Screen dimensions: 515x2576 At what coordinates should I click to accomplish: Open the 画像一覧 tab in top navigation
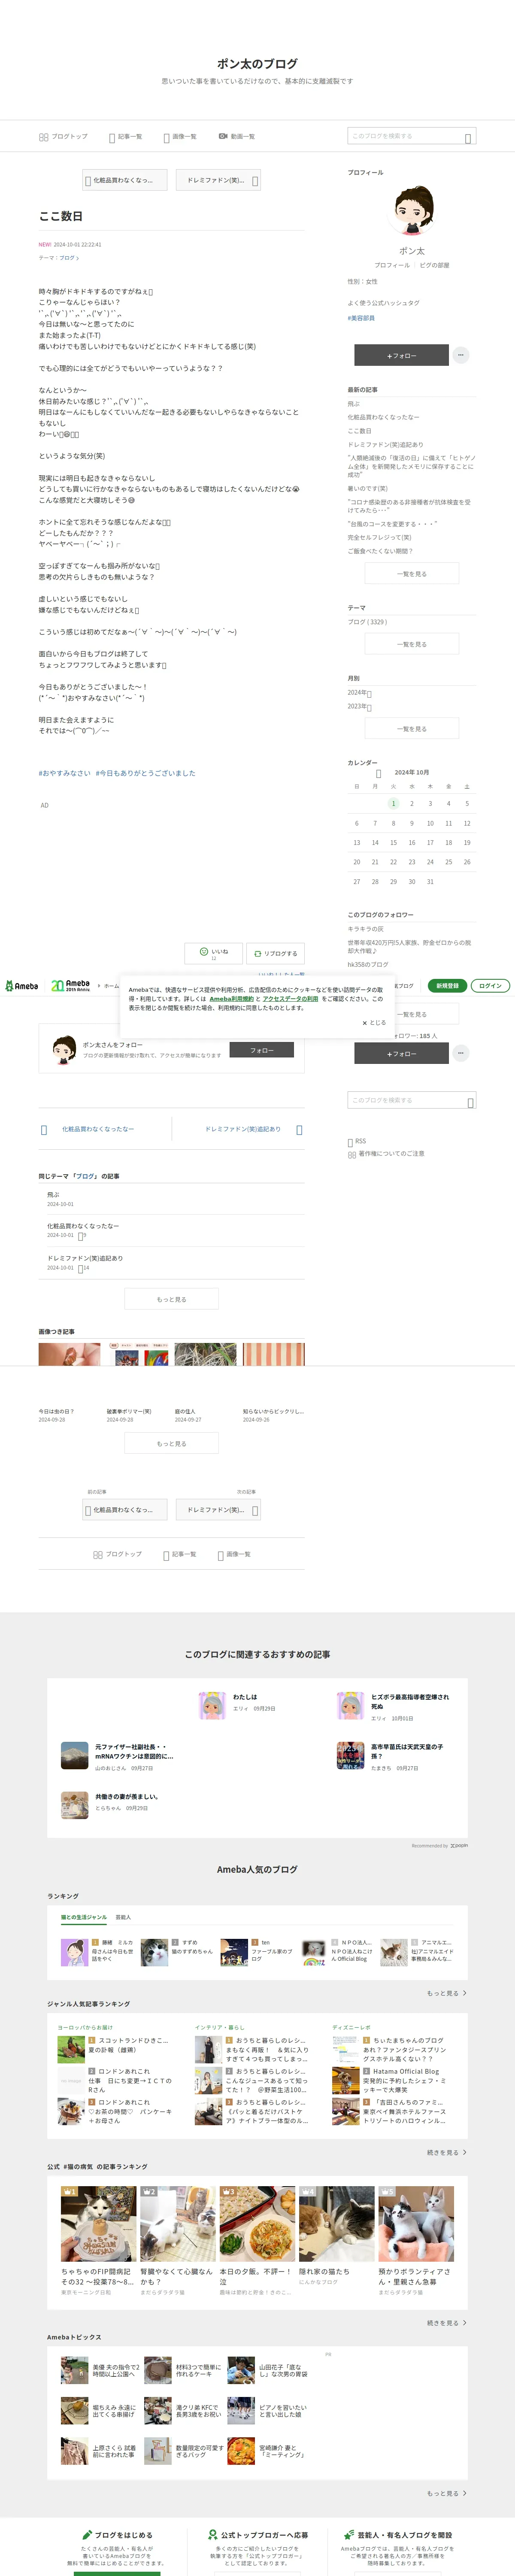coord(180,137)
